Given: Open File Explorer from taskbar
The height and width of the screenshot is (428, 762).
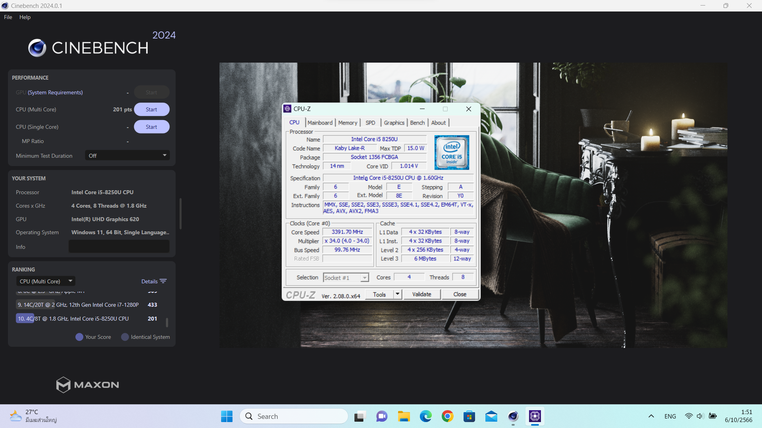Looking at the screenshot, I should 404,416.
